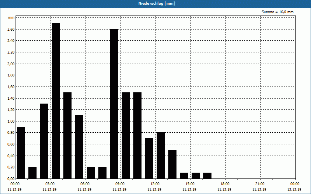The image size is (311, 194).
Task: Click the 2,00 y-axis label
Action: pyautogui.click(x=11, y=64)
